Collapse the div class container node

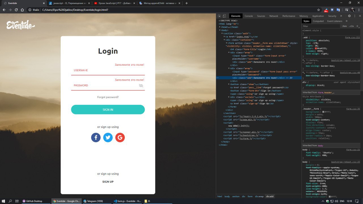coord(224,40)
